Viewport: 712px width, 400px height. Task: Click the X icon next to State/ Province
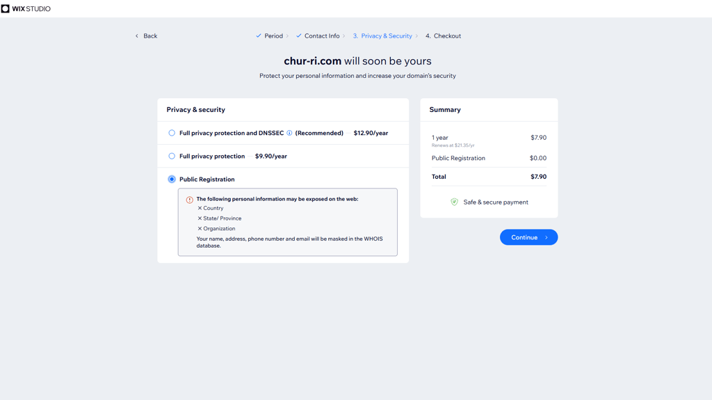pos(200,218)
